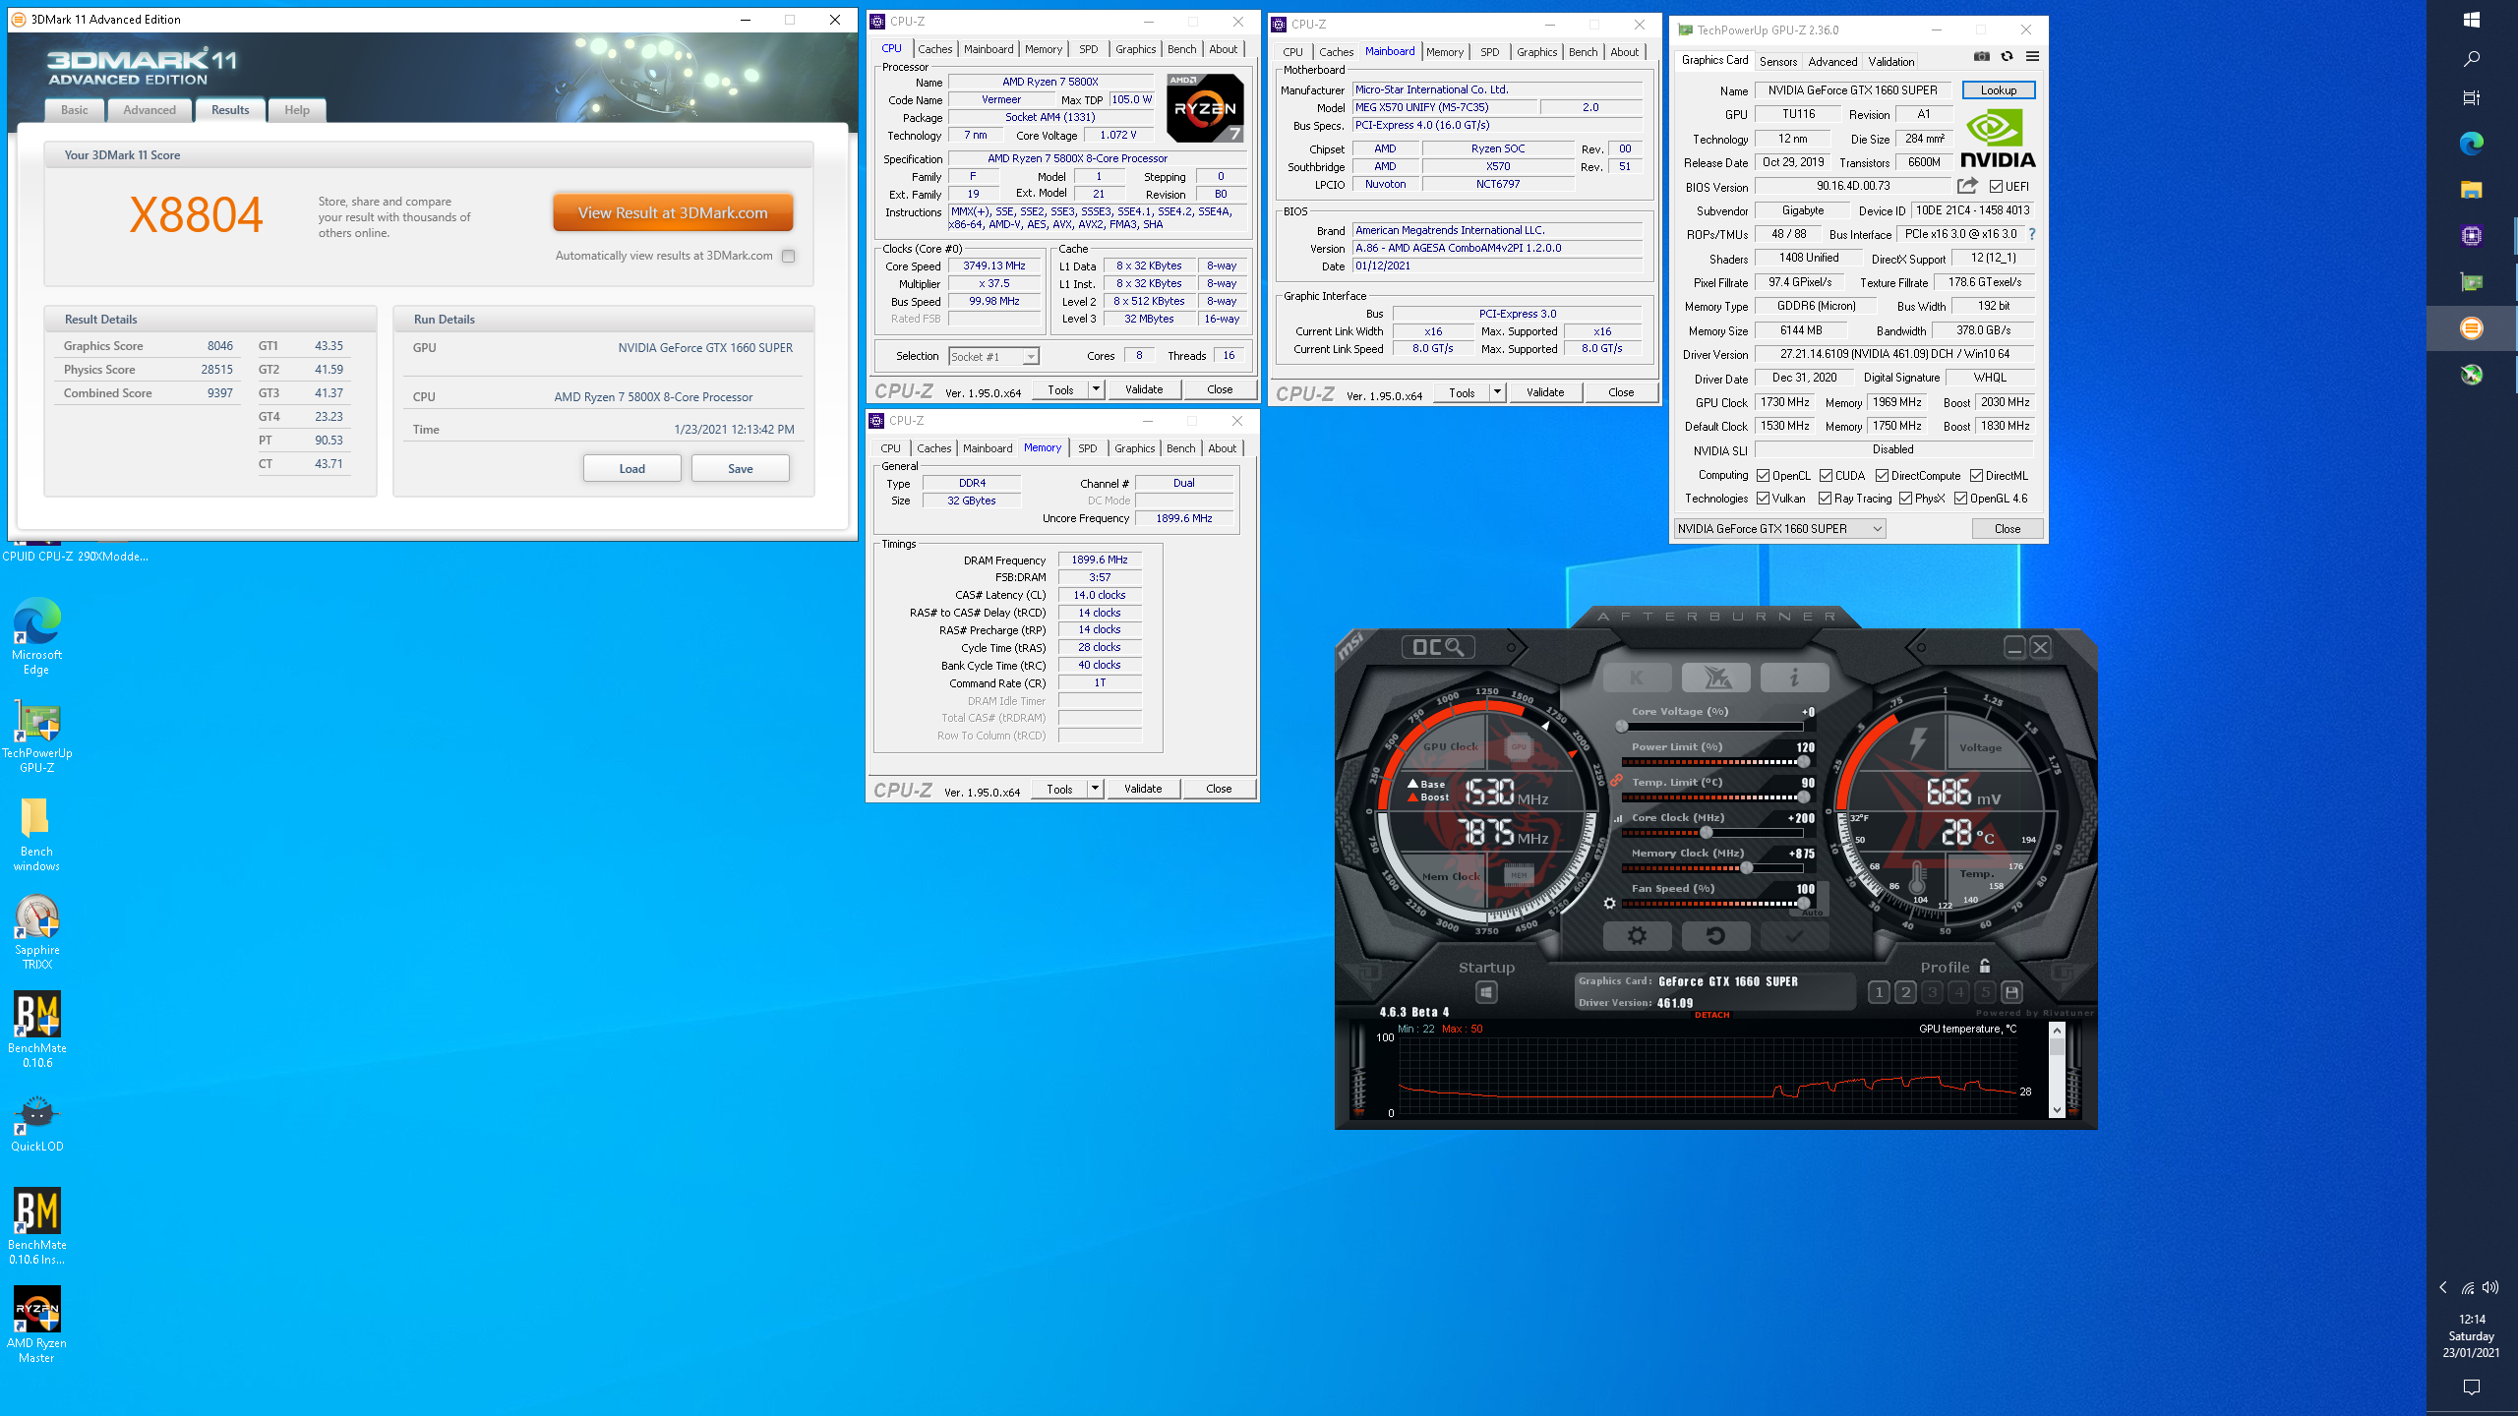This screenshot has height=1416, width=2518.
Task: Open File Explorer from taskbar
Action: point(2472,189)
